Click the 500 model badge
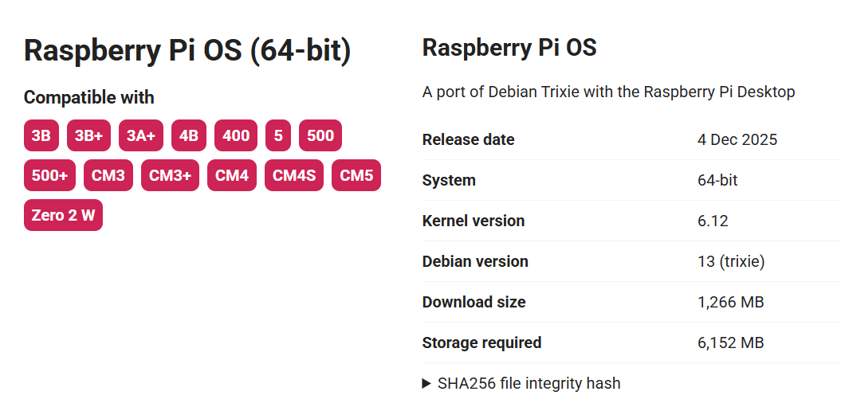 tap(320, 135)
